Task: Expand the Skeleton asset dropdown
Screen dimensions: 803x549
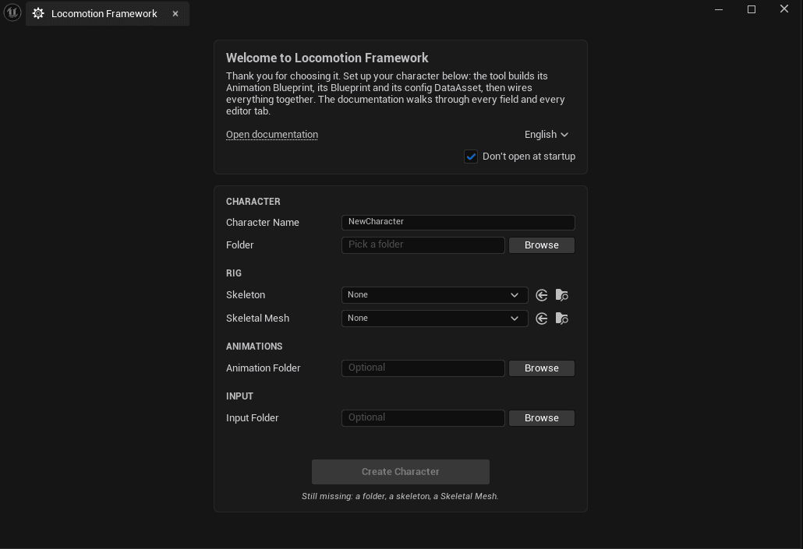Action: 434,295
